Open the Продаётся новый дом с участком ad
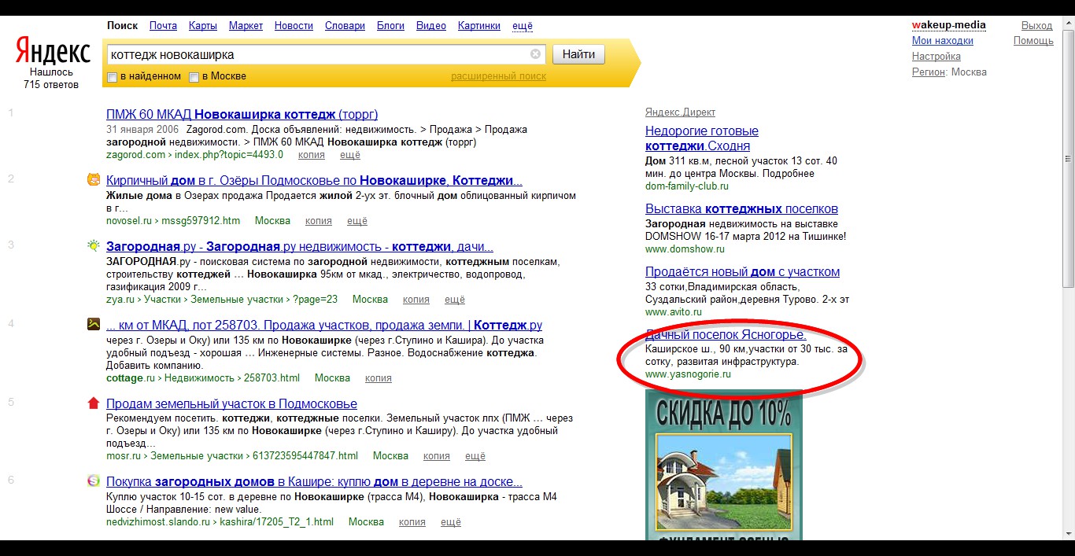This screenshot has width=1075, height=556. pyautogui.click(x=742, y=272)
